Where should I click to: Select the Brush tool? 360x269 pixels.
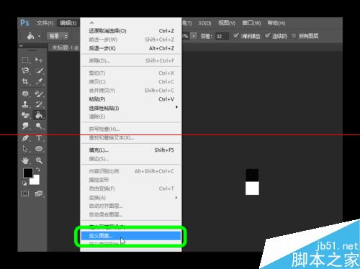tap(39, 93)
